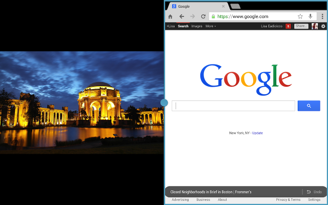The height and width of the screenshot is (205, 328).
Task: Focus the Google search text box
Action: 233,106
